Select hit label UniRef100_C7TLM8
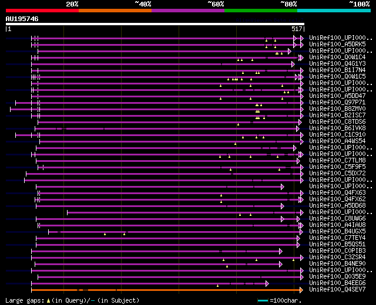This screenshot has width=376, height=305. pos(337,161)
